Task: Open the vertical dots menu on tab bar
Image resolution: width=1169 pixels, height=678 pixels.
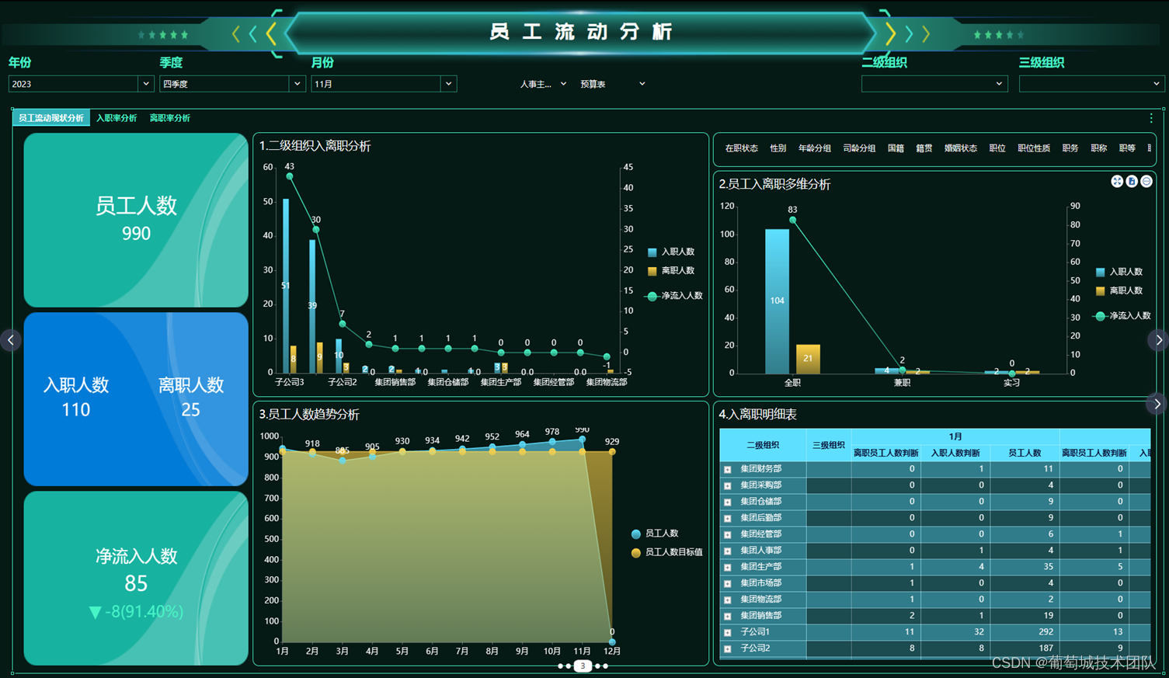Action: pyautogui.click(x=1151, y=118)
